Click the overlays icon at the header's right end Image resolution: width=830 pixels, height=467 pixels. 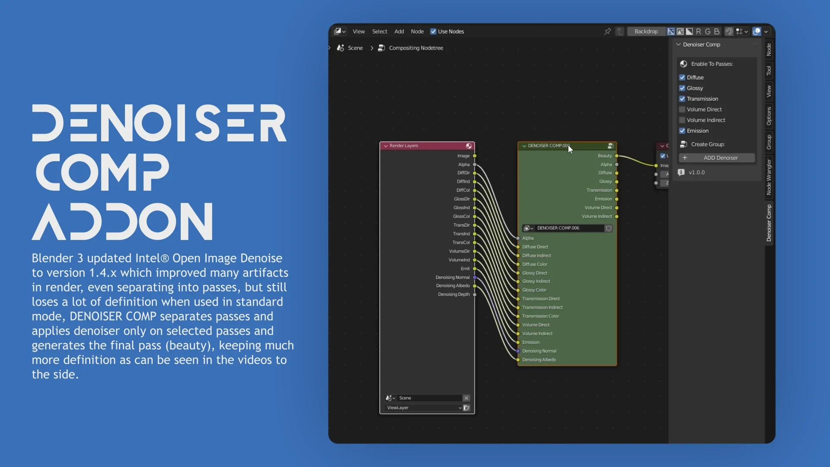[758, 31]
